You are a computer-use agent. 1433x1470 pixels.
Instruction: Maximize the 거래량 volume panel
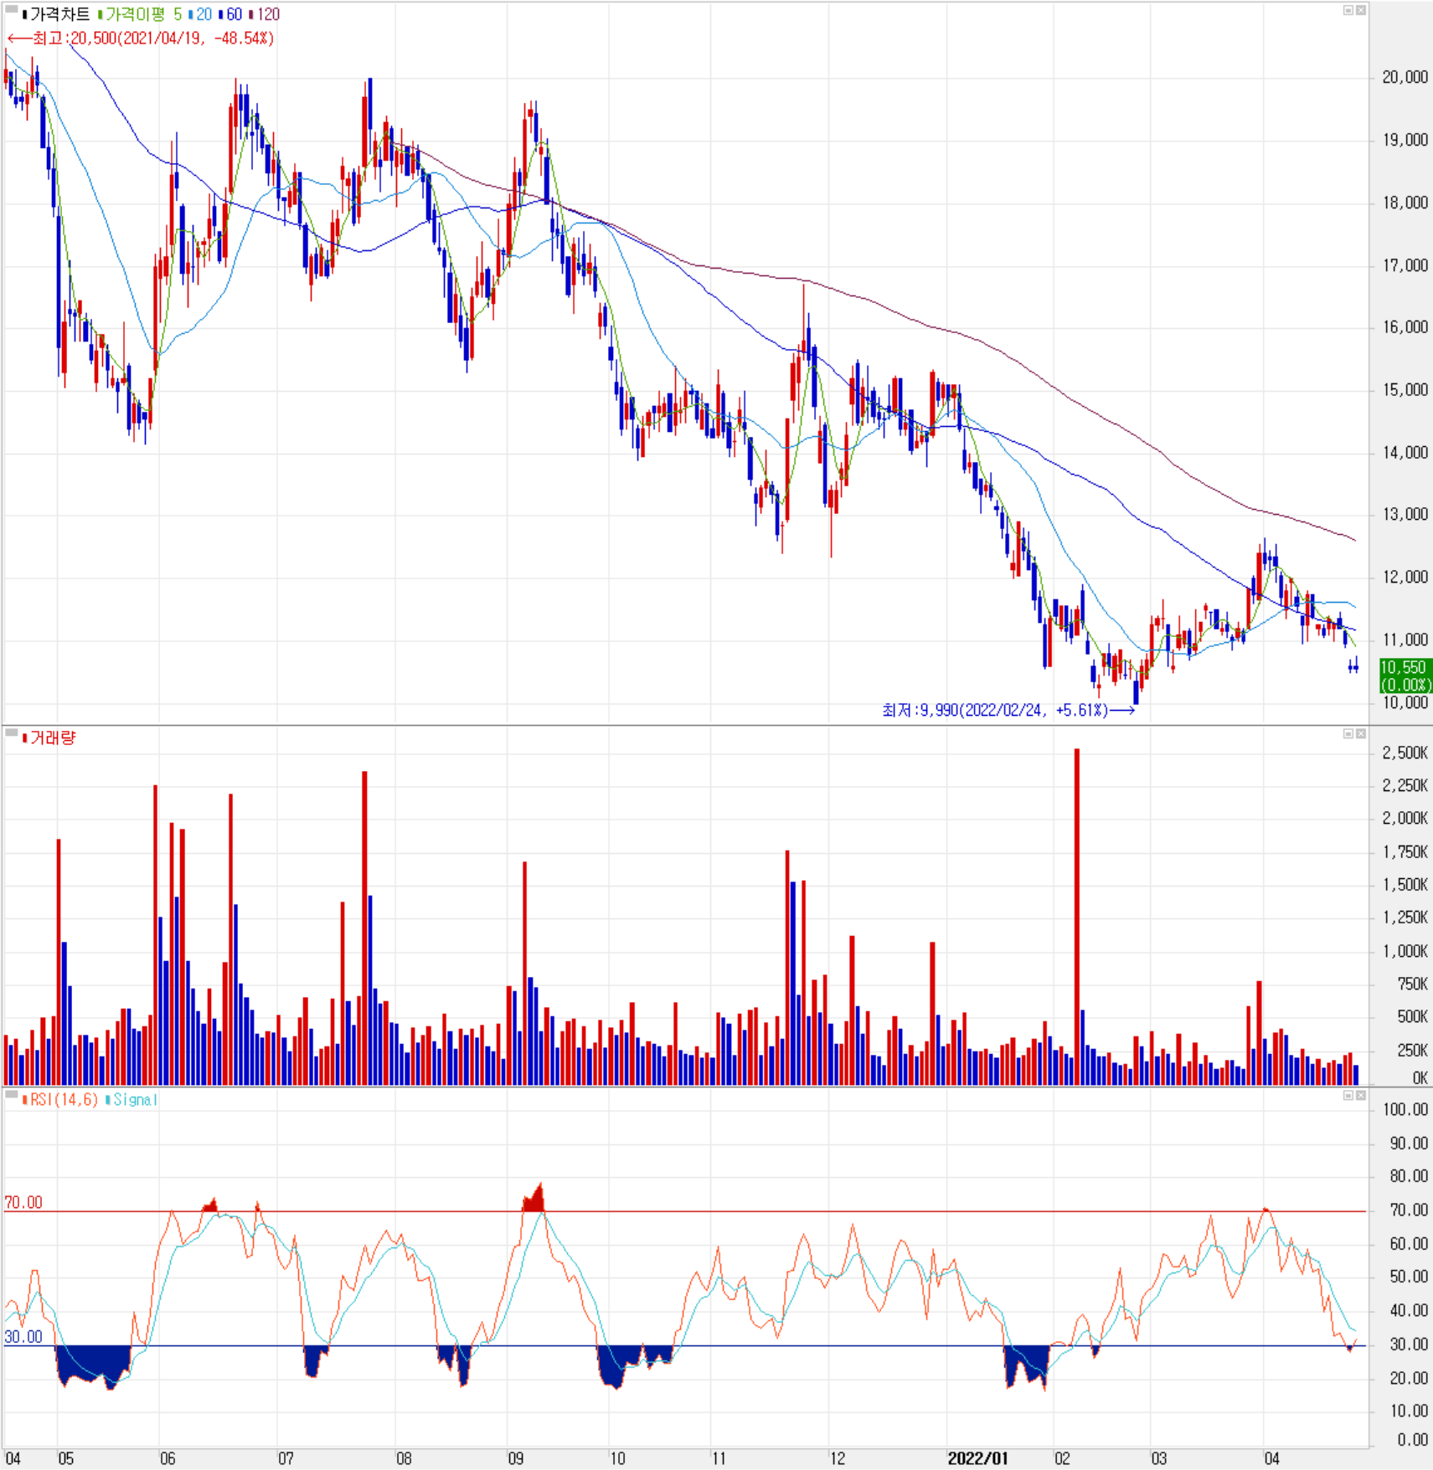pyautogui.click(x=1348, y=734)
